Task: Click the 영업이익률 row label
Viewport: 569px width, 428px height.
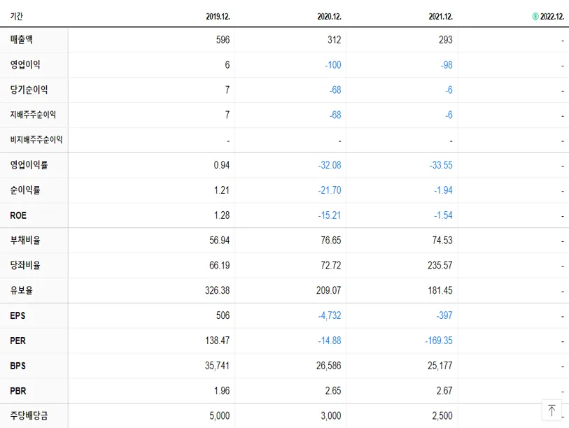Action: pyautogui.click(x=29, y=164)
